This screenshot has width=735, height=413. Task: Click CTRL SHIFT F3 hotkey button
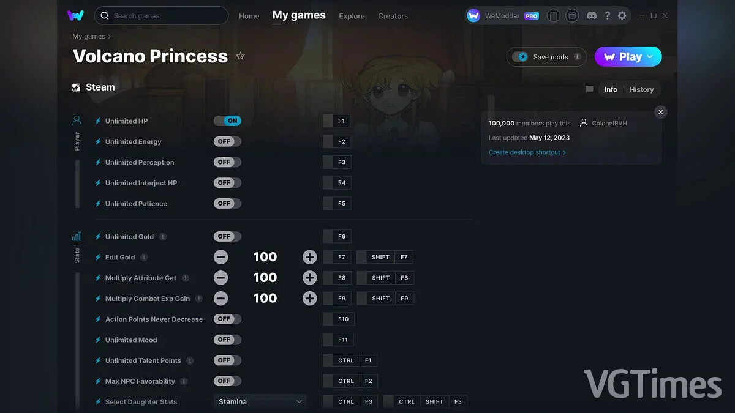[x=426, y=401]
